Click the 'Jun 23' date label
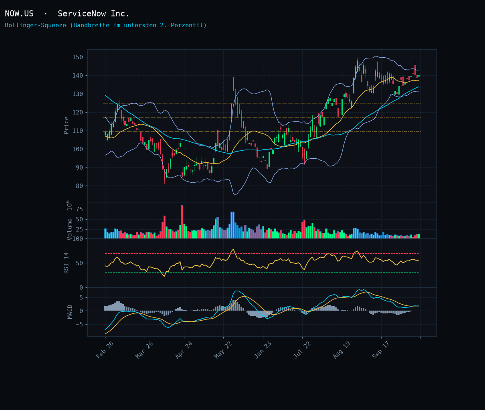This screenshot has width=485, height=410. click(262, 351)
